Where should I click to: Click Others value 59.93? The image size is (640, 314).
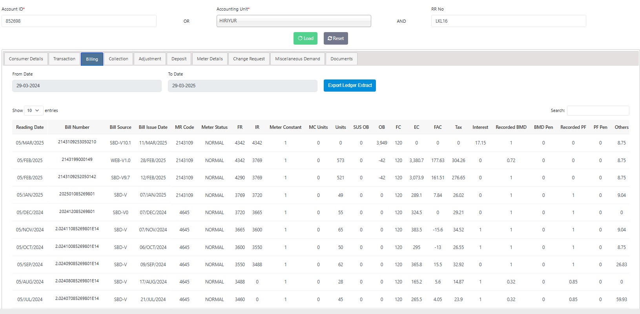[622, 300]
